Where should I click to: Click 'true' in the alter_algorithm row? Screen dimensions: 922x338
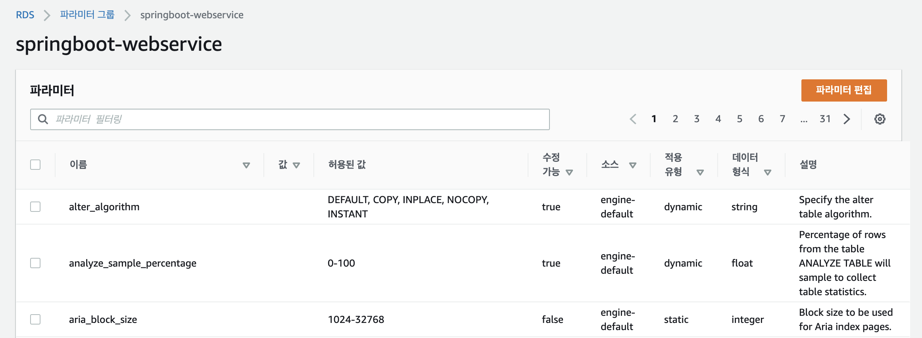pyautogui.click(x=551, y=207)
